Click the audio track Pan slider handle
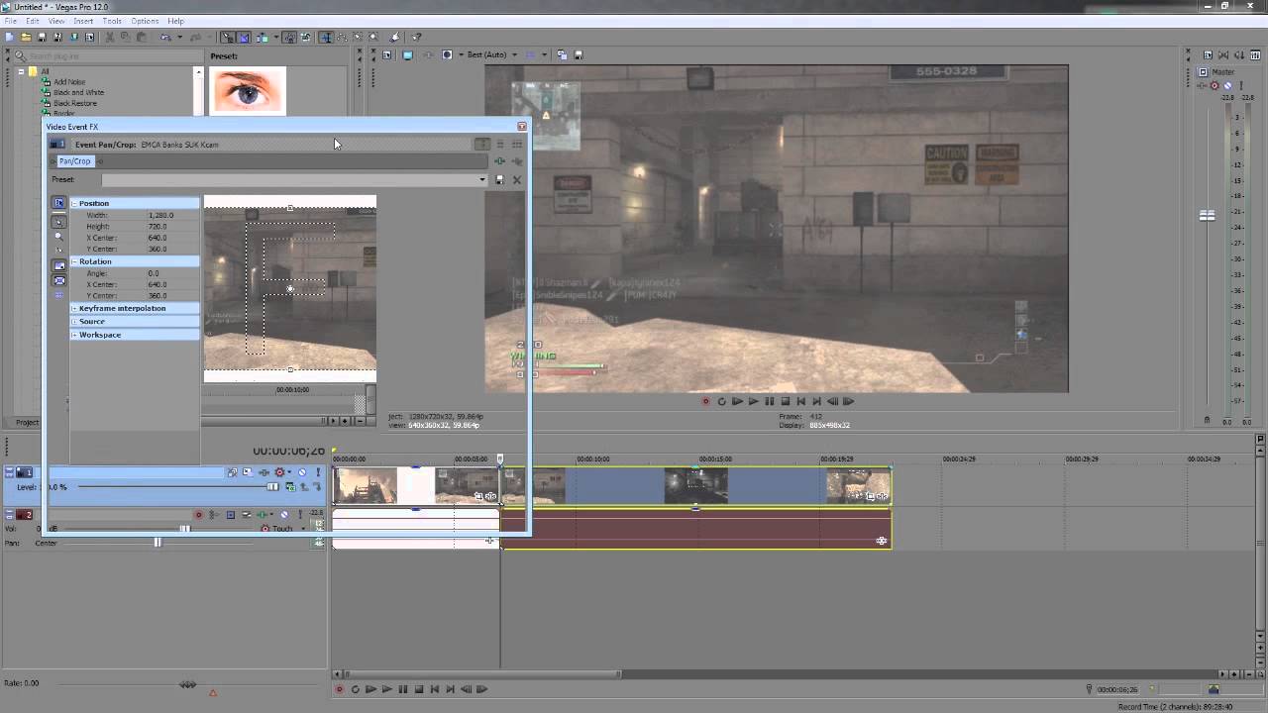Screen dimensions: 1268x713 click(157, 542)
